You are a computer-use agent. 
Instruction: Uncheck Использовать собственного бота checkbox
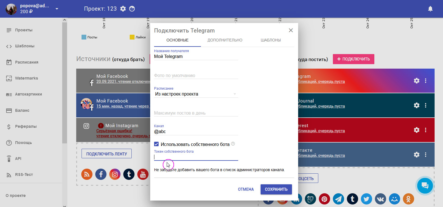[x=156, y=144]
